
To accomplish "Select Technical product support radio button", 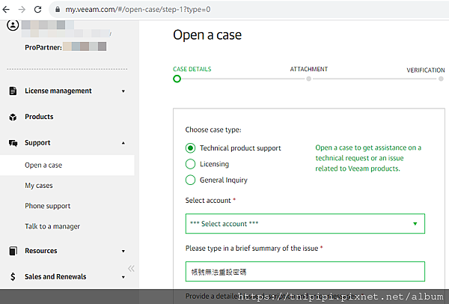I will 190,148.
